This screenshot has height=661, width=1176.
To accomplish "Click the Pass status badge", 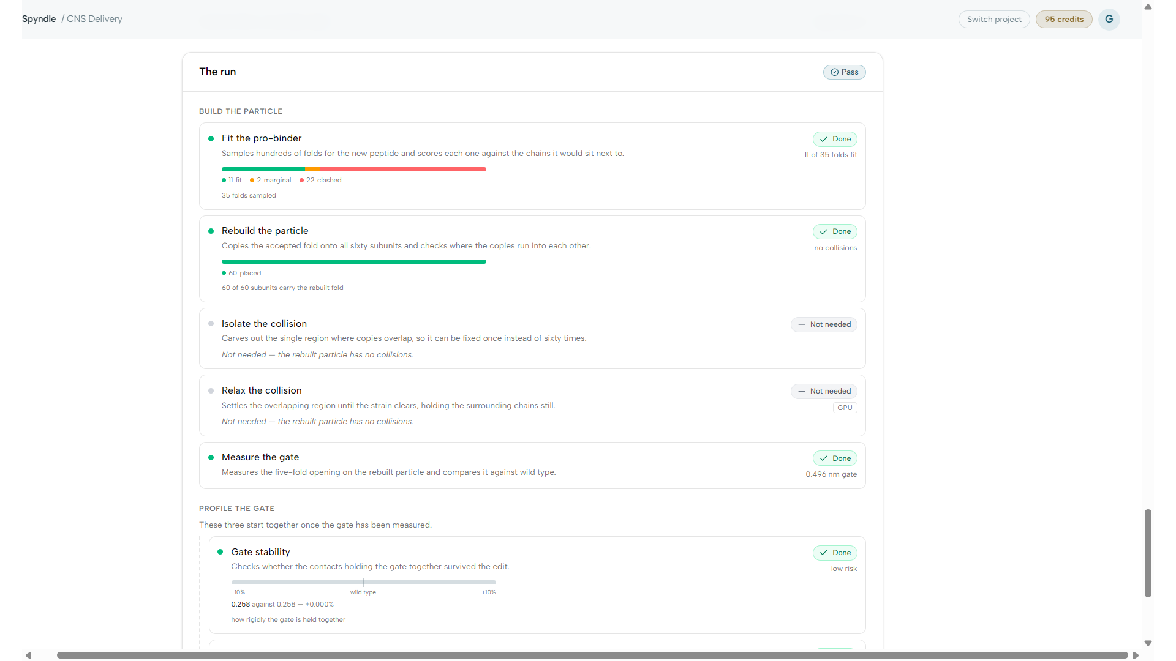I will (844, 72).
